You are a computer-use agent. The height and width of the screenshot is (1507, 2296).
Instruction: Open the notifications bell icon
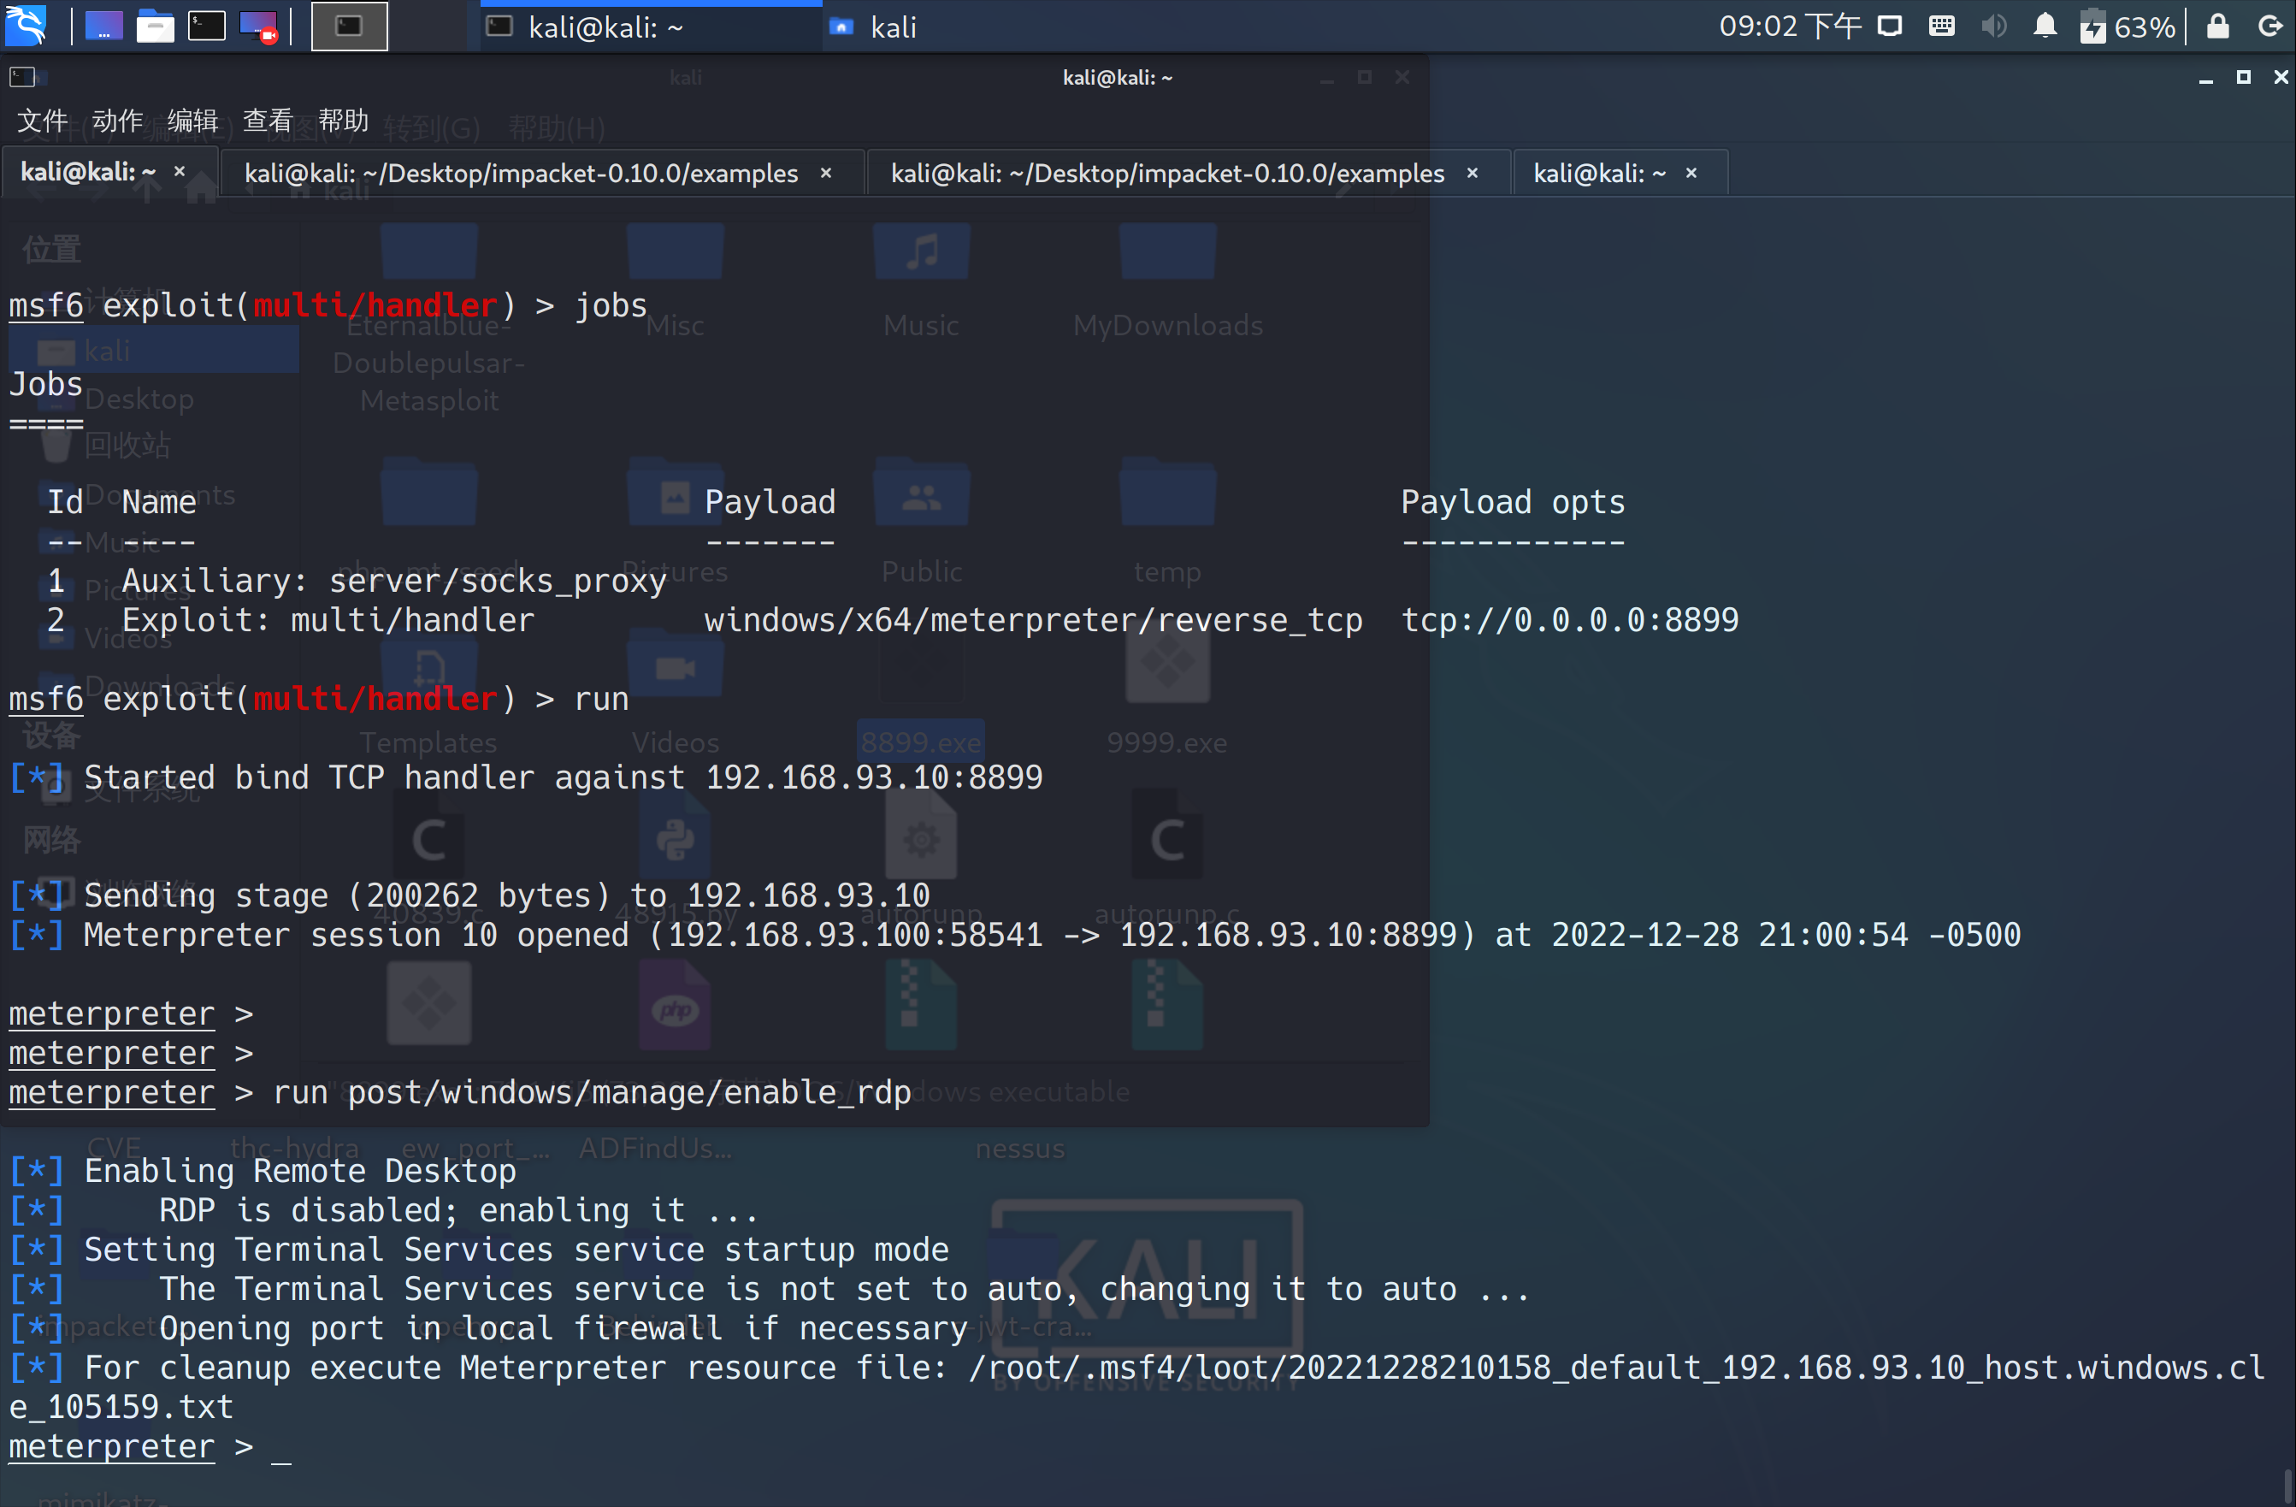[x=2045, y=26]
